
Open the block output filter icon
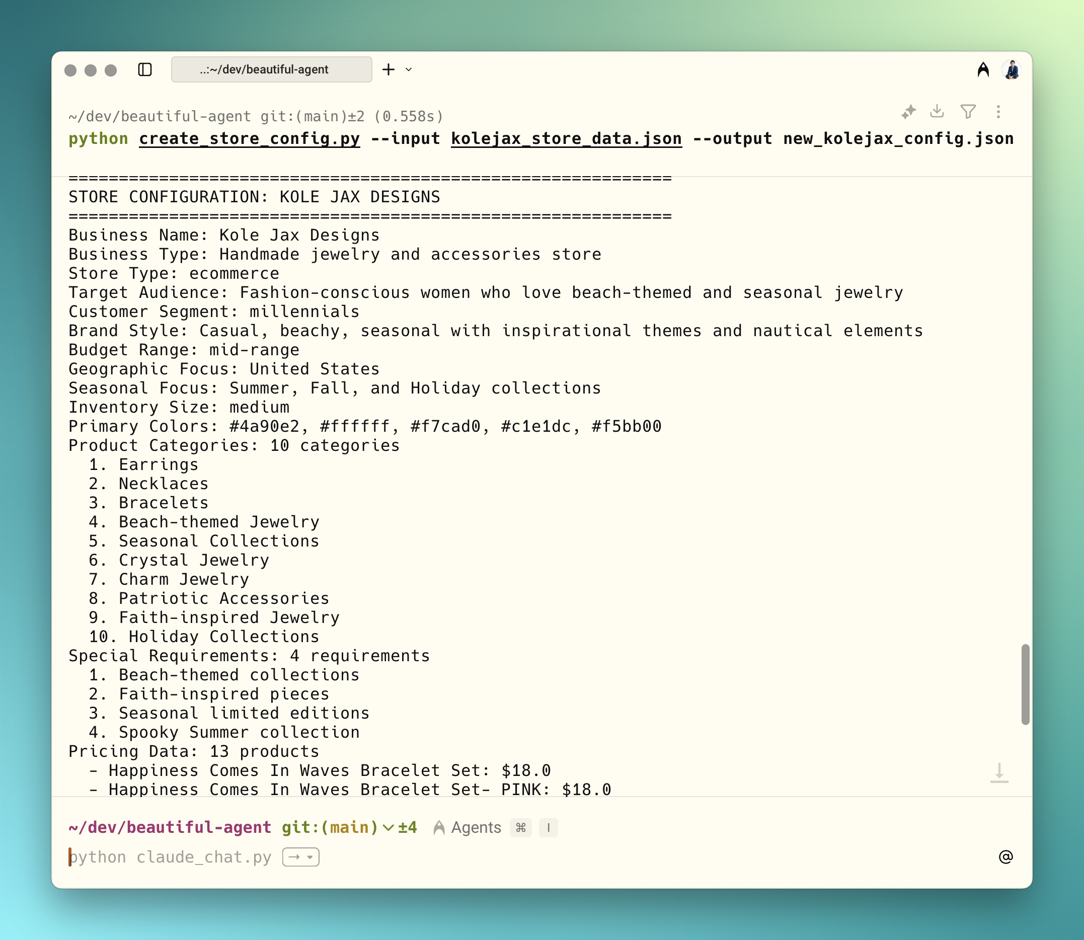click(x=968, y=111)
